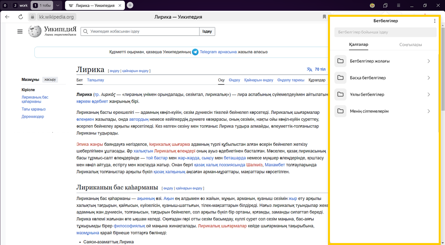Click the back navigation arrow

point(7,17)
